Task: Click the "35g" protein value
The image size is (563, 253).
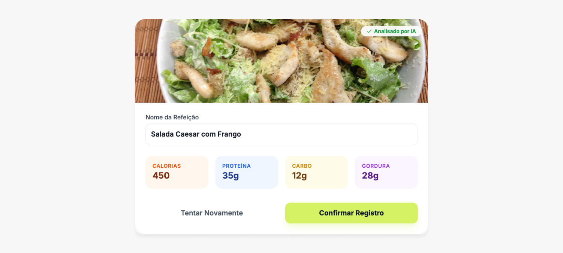Action: click(230, 176)
